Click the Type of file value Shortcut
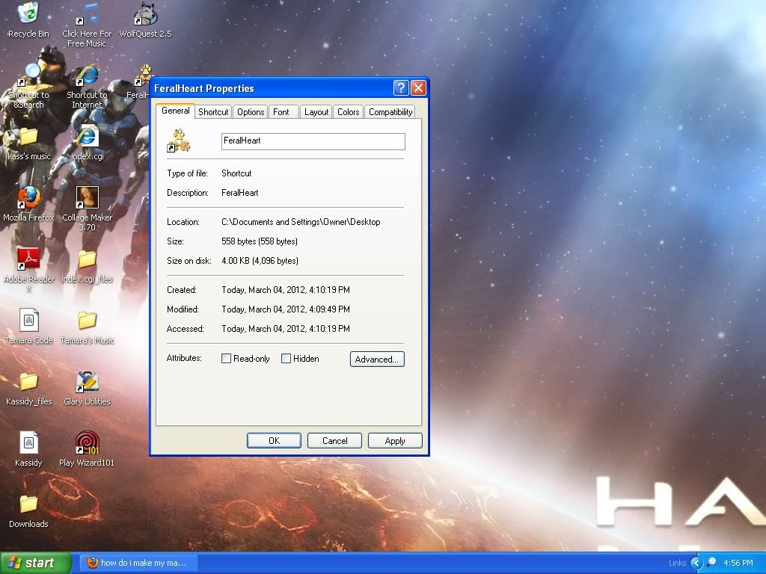The height and width of the screenshot is (574, 766). (x=236, y=173)
